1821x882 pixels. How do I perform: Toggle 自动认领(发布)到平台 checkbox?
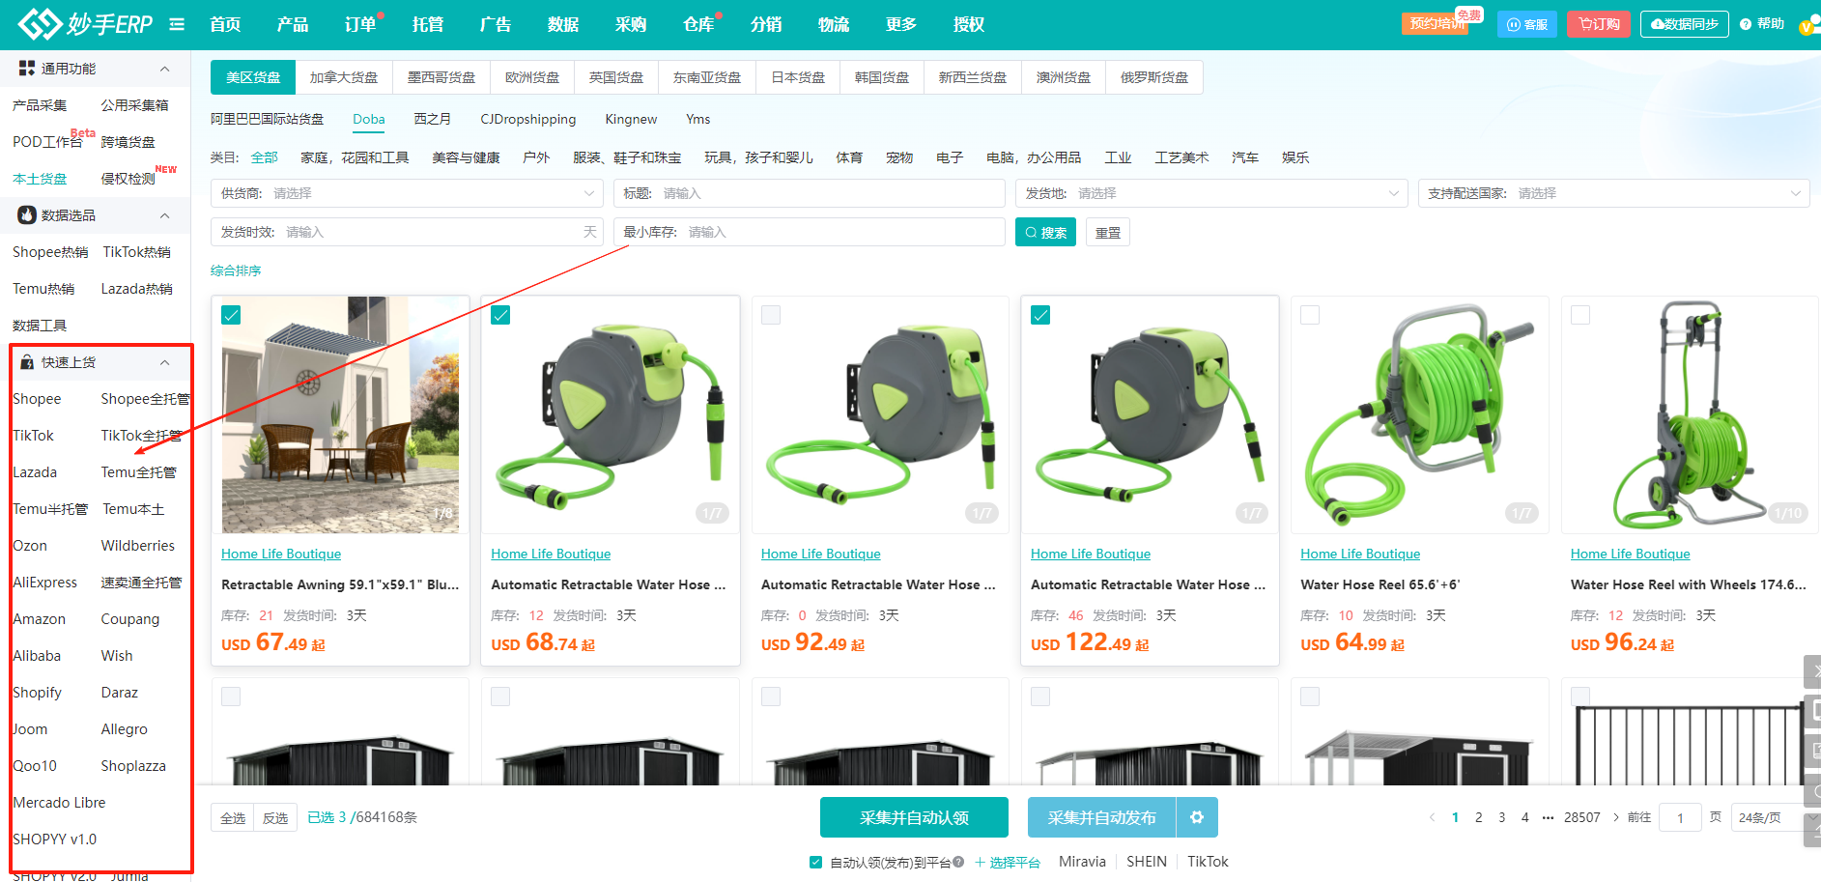815,862
